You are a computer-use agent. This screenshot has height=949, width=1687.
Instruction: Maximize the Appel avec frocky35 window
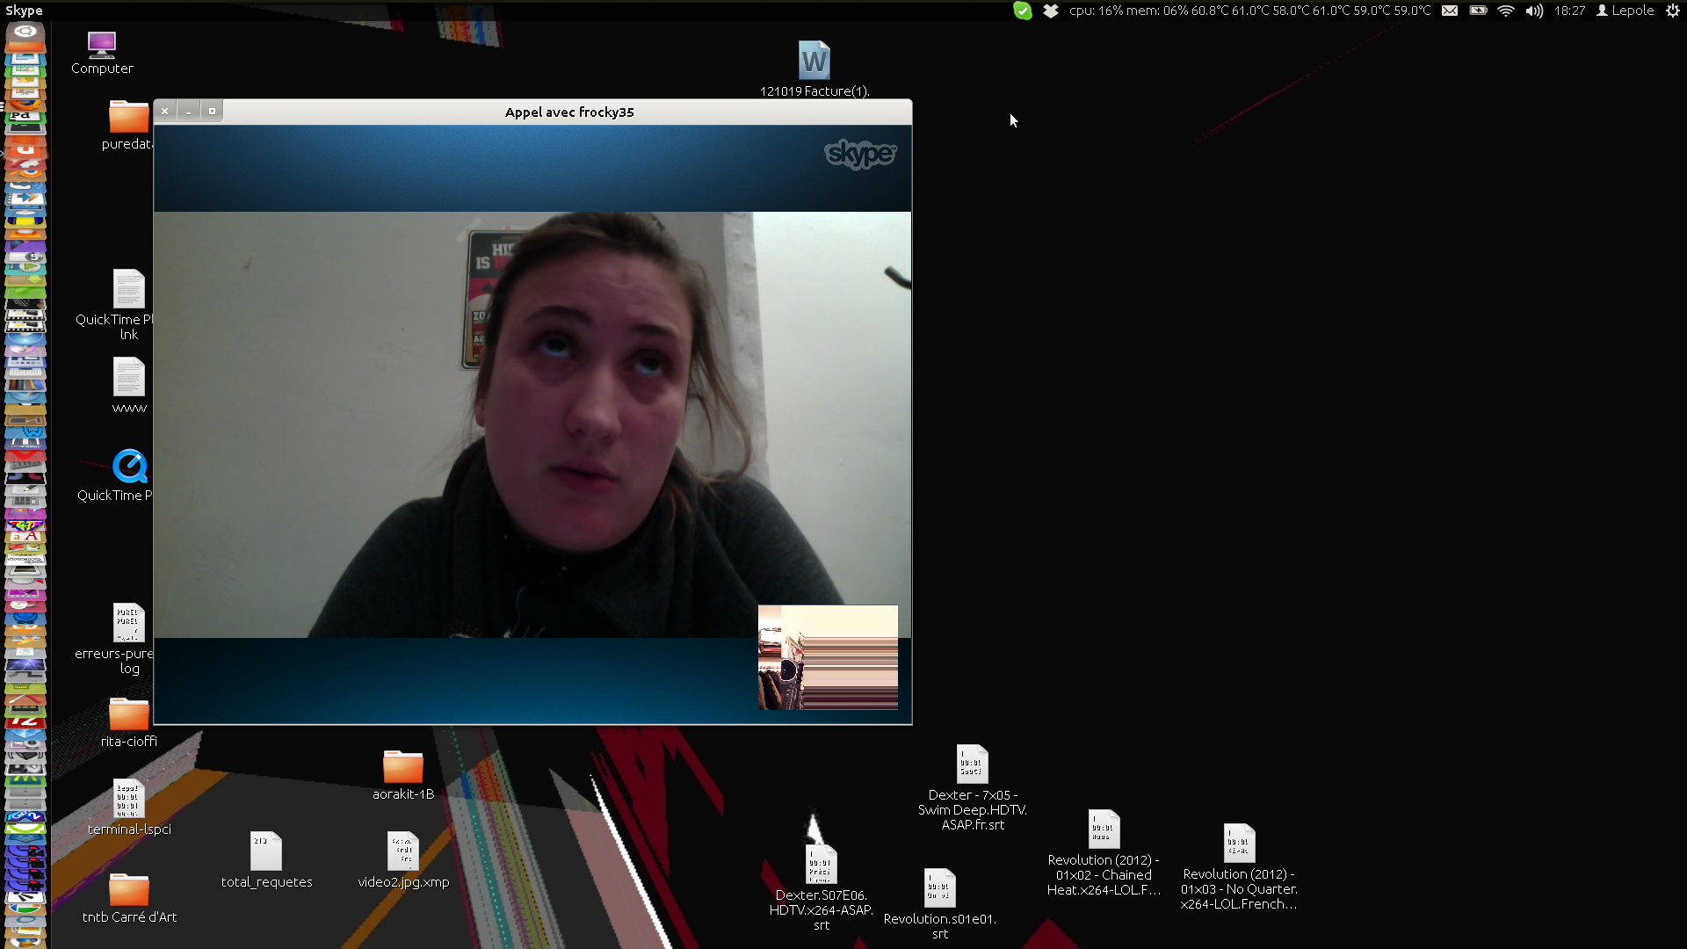(x=212, y=112)
